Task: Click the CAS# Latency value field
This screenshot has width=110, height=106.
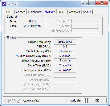Action: pyautogui.click(x=65, y=51)
